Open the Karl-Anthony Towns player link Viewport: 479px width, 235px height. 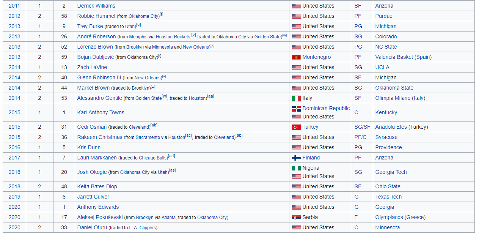pyautogui.click(x=101, y=112)
